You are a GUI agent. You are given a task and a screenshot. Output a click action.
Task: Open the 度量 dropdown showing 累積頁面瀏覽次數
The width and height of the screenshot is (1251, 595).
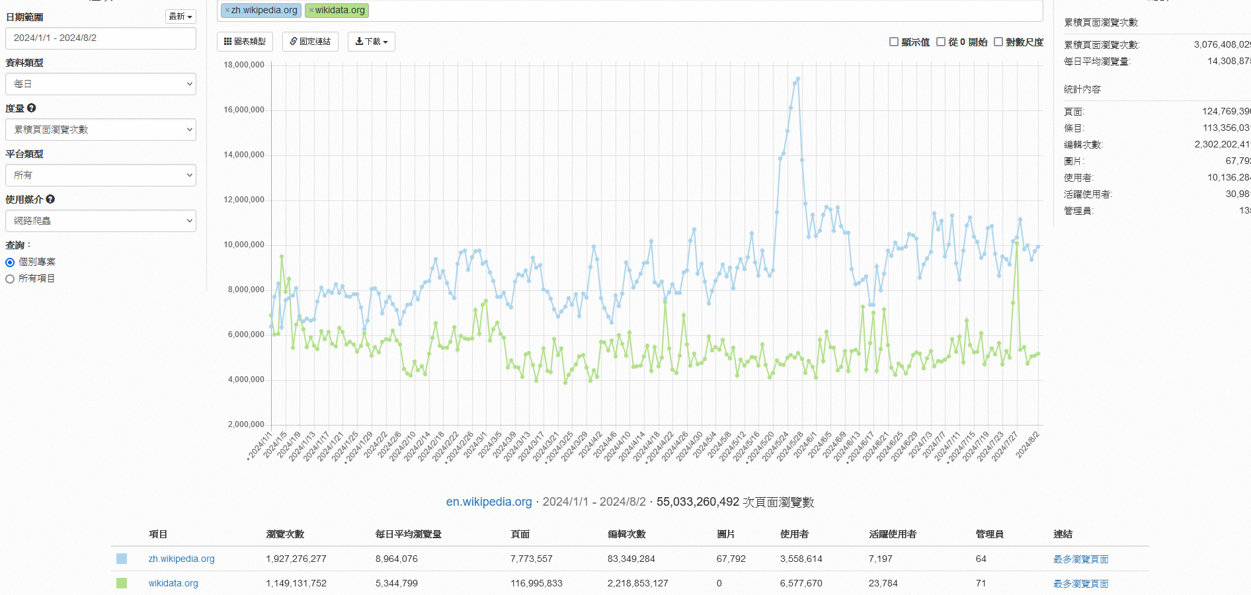(x=101, y=130)
